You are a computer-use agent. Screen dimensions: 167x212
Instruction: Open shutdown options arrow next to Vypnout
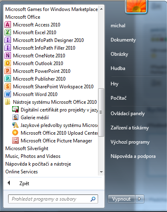[139, 199]
